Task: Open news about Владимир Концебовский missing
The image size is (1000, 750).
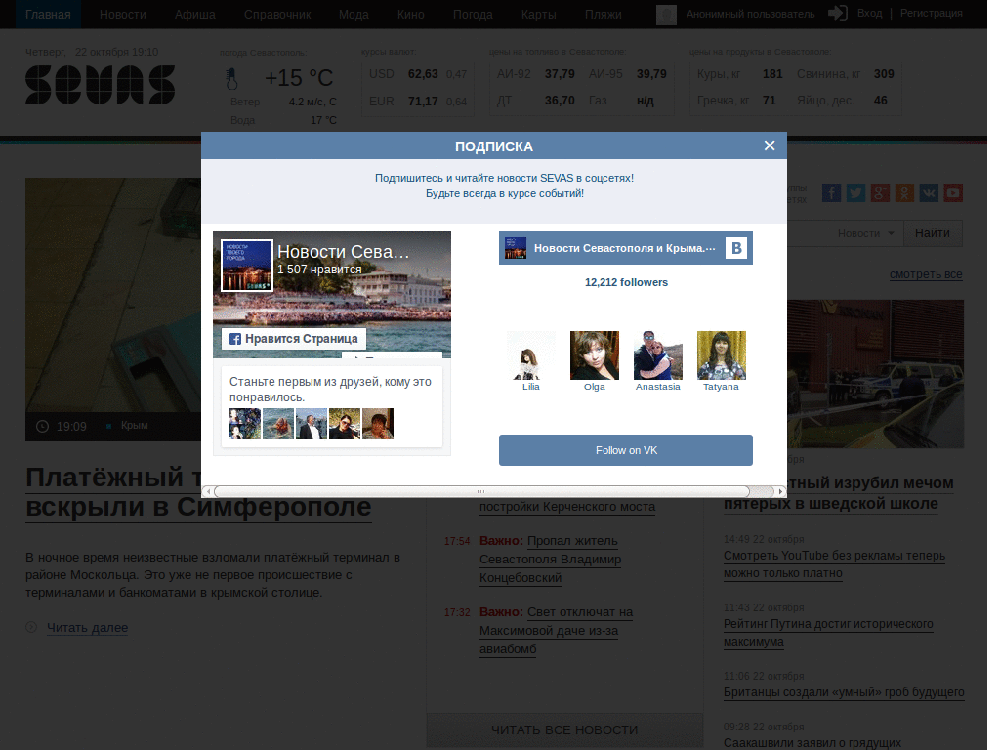Action: pos(550,560)
